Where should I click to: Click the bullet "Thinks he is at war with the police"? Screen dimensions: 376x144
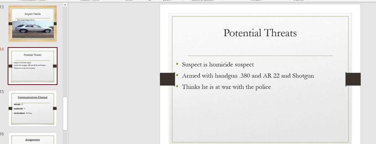(226, 87)
